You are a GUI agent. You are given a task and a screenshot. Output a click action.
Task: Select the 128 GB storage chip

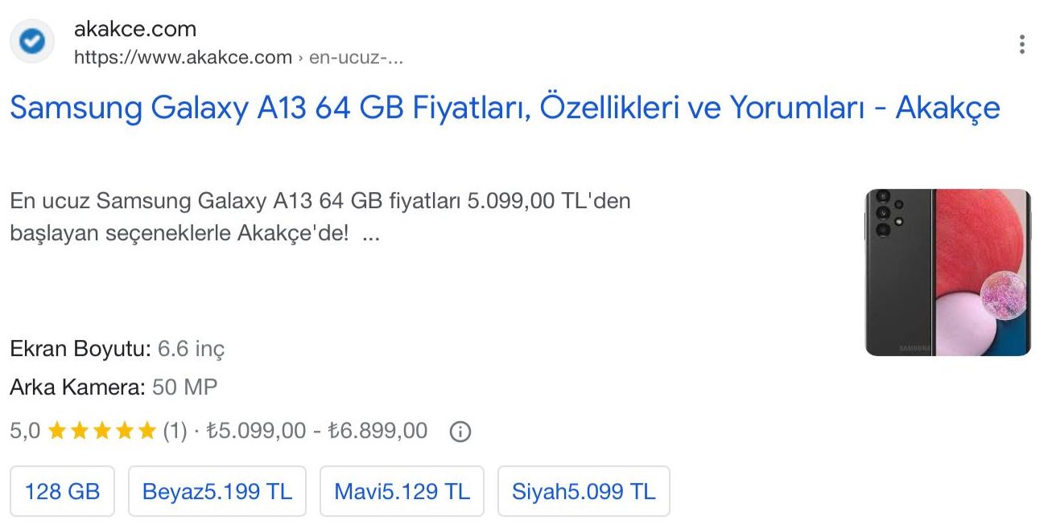pos(62,491)
